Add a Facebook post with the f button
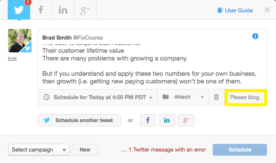The width and height of the screenshot is (276, 163). pos(148,120)
